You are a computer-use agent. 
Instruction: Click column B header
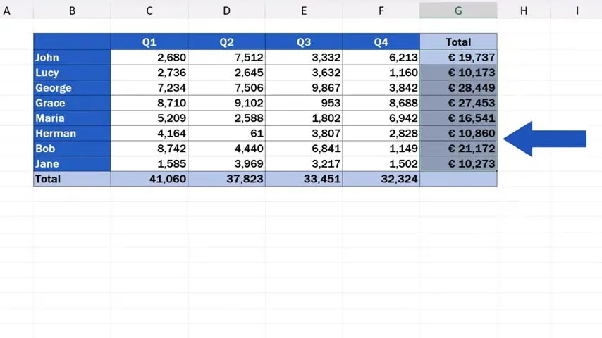[x=72, y=11]
